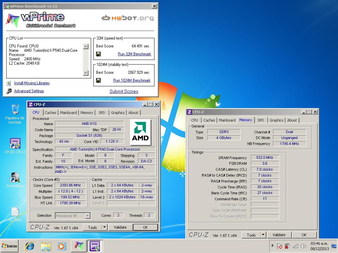Run the 1024M Benchmark
This screenshot has height=253, width=338.
[132, 80]
